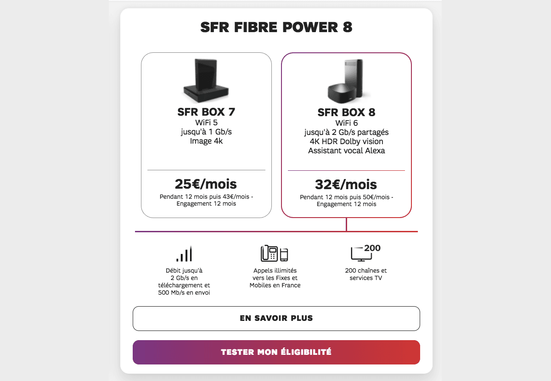The image size is (551, 381).
Task: Click the Box 8 engagement terms text
Action: pyautogui.click(x=346, y=201)
